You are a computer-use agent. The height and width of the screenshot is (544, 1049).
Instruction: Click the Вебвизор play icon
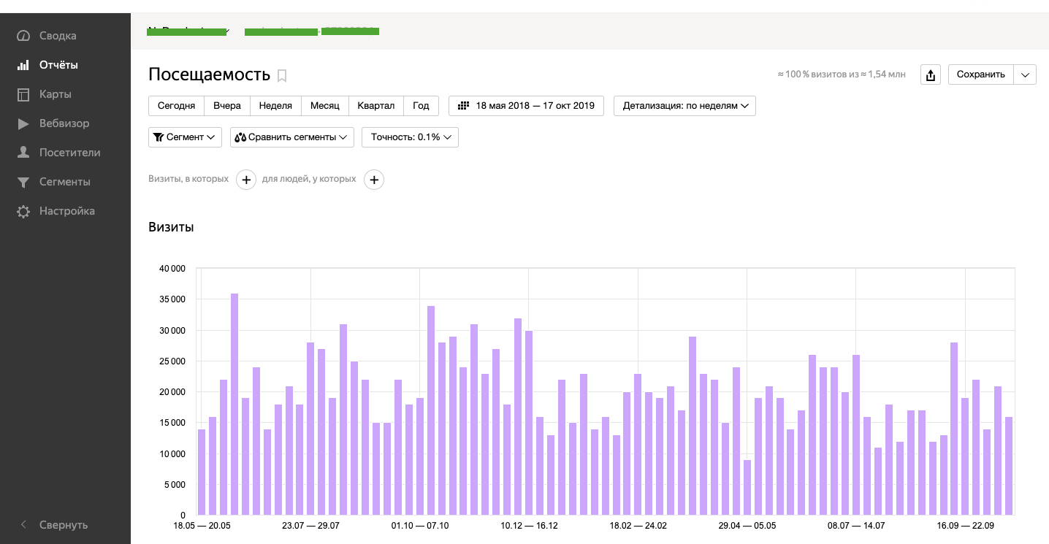(23, 123)
